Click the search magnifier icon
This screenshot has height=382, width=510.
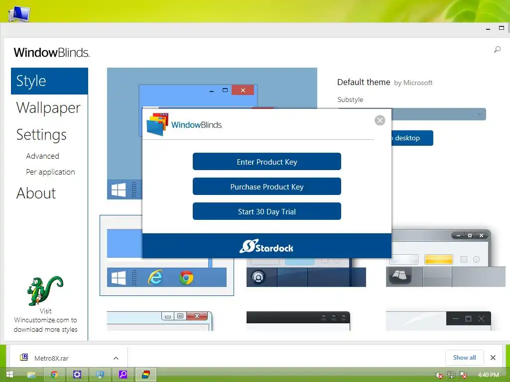click(497, 50)
